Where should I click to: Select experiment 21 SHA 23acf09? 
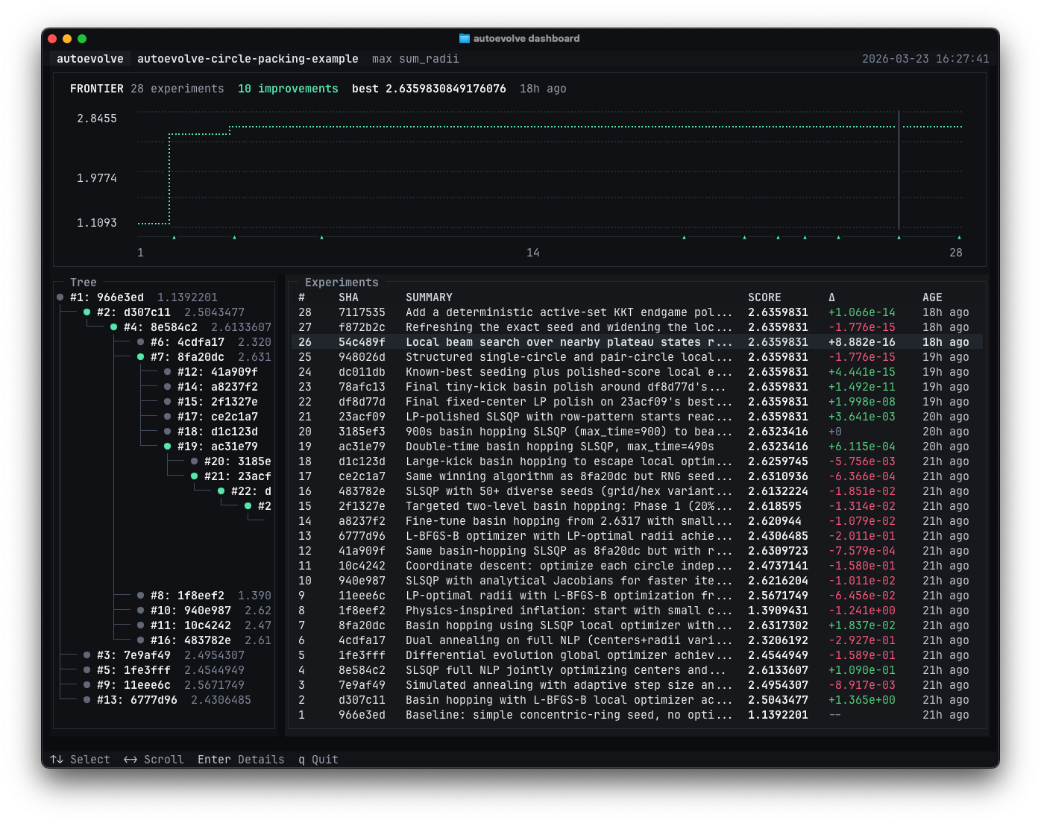click(638, 417)
